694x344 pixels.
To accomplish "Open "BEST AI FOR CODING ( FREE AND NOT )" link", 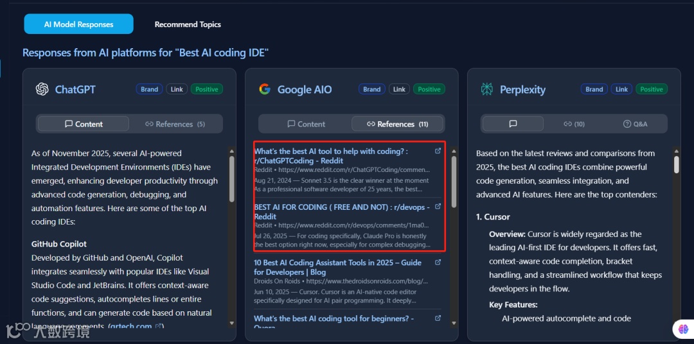I will [x=342, y=212].
